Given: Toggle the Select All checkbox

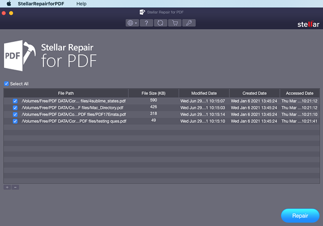Looking at the screenshot, I should pyautogui.click(x=6, y=84).
